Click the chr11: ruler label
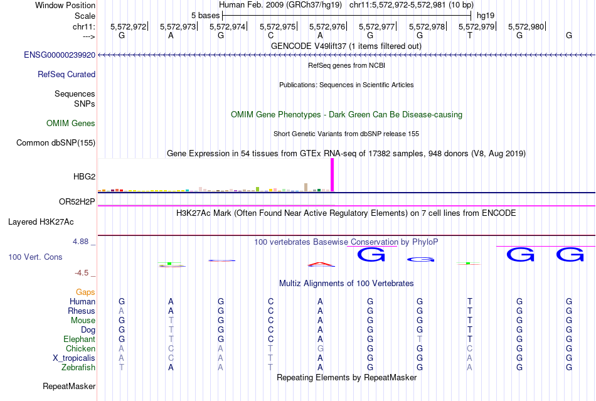The image size is (596, 401). (84, 27)
